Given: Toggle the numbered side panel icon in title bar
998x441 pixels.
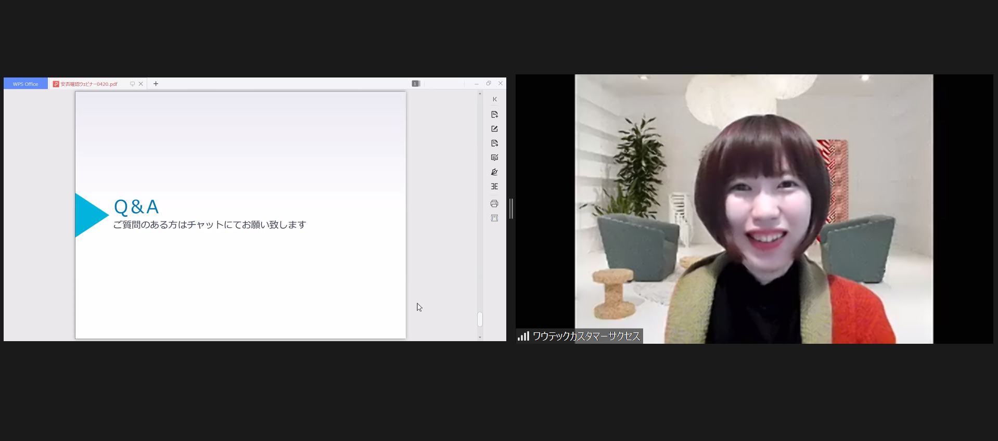Looking at the screenshot, I should click(416, 84).
